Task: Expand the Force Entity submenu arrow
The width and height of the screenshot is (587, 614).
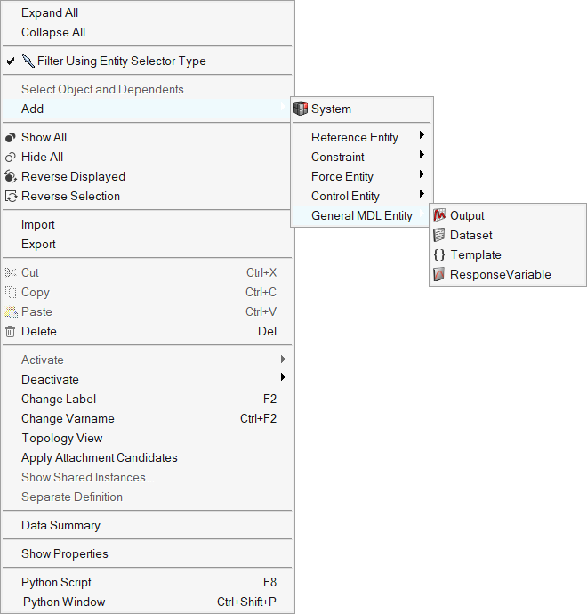Action: (x=422, y=175)
